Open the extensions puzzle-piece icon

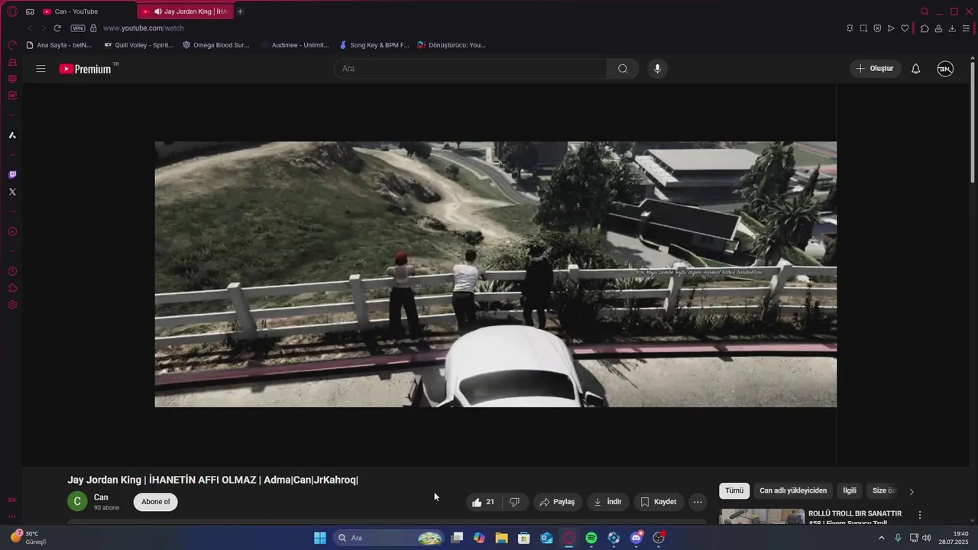pyautogui.click(x=925, y=28)
